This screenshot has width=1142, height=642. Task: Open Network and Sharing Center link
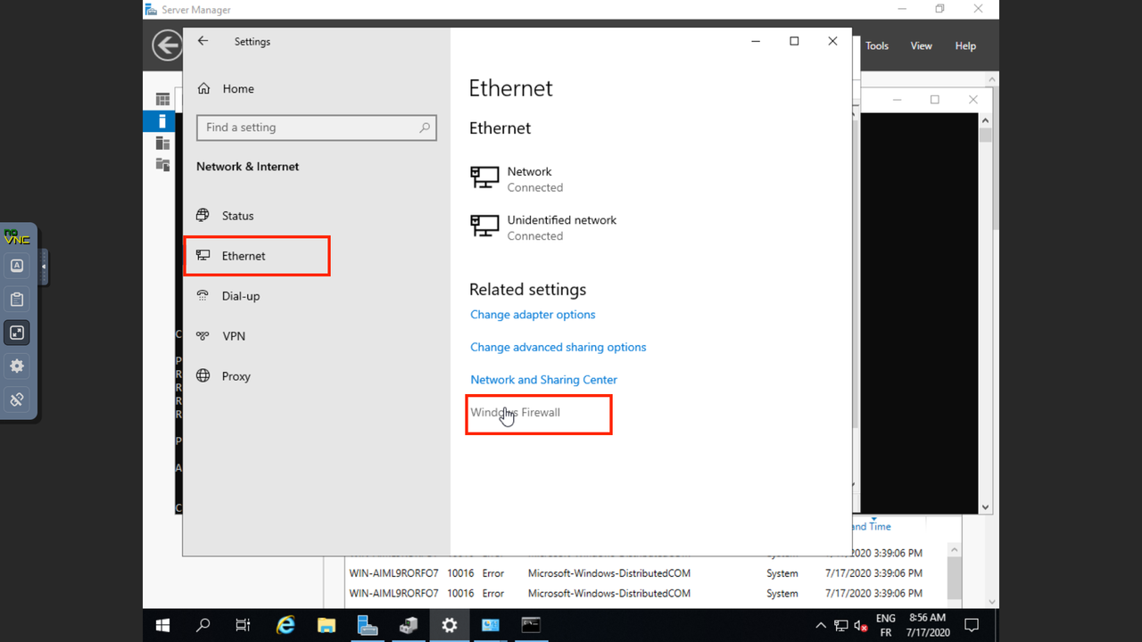click(x=543, y=380)
